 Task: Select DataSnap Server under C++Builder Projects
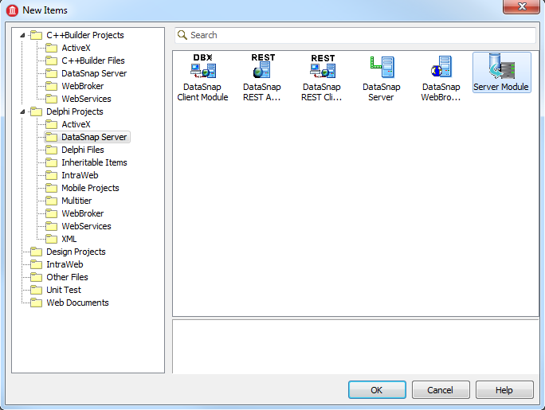(x=94, y=73)
